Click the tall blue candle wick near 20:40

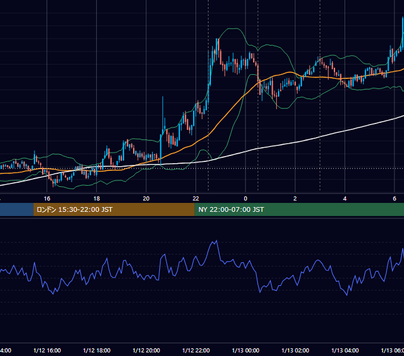point(163,113)
